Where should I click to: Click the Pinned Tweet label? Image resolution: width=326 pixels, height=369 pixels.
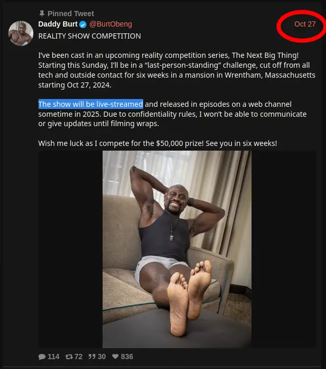71,14
